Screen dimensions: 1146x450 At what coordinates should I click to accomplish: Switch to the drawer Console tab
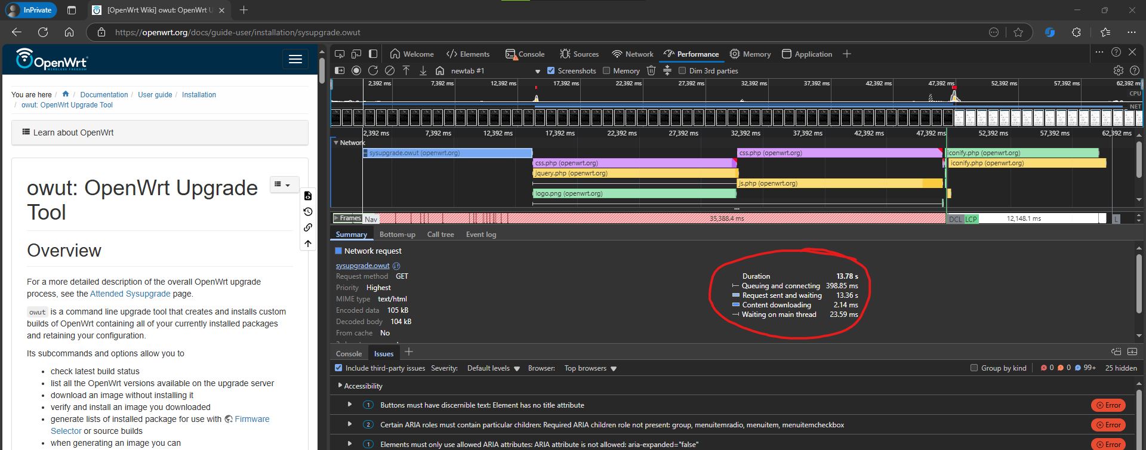click(x=349, y=354)
